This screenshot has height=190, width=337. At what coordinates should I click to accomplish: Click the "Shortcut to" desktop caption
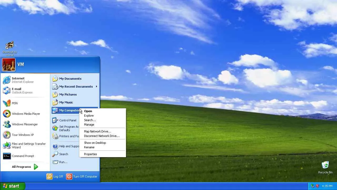pyautogui.click(x=9, y=52)
